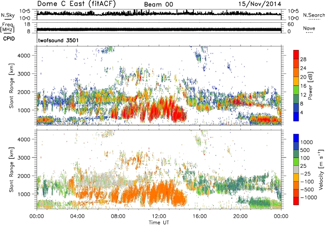
Task: Click the frequency band trace in the Freq. panel
Action: (x=159, y=29)
